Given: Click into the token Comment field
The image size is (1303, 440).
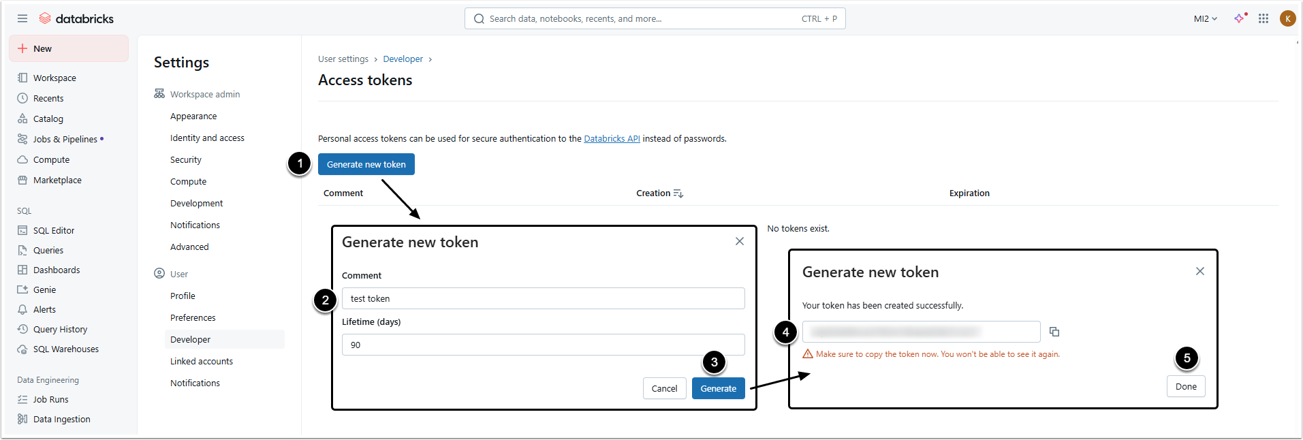Looking at the screenshot, I should (543, 299).
